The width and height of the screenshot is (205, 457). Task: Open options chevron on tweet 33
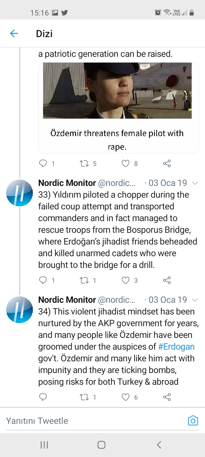pos(195,183)
